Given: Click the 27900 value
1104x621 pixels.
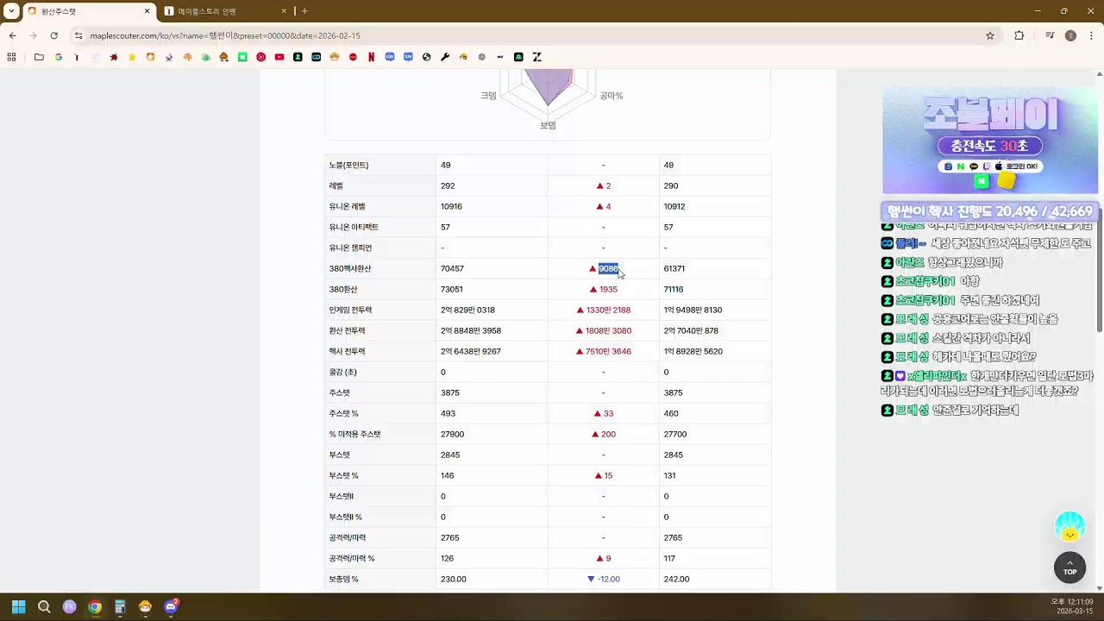Looking at the screenshot, I should [x=452, y=434].
